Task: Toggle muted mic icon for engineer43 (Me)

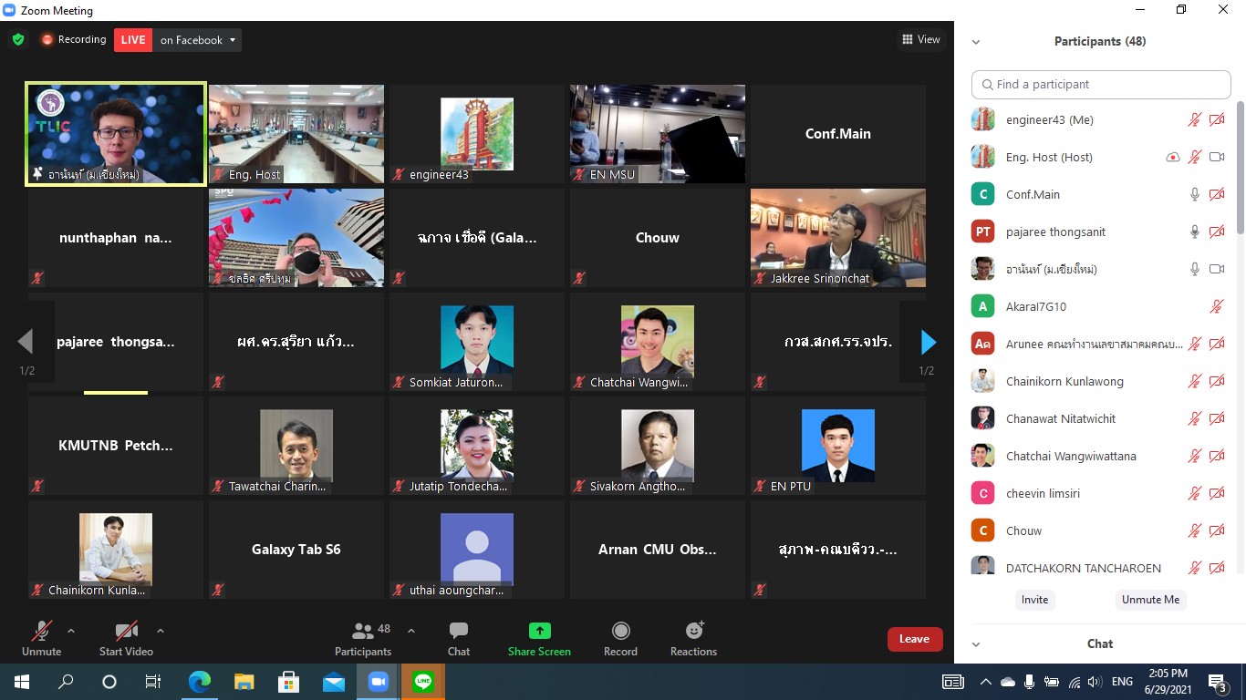Action: pos(1194,119)
